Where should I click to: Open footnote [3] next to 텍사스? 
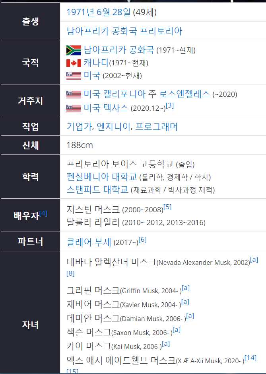click(169, 106)
